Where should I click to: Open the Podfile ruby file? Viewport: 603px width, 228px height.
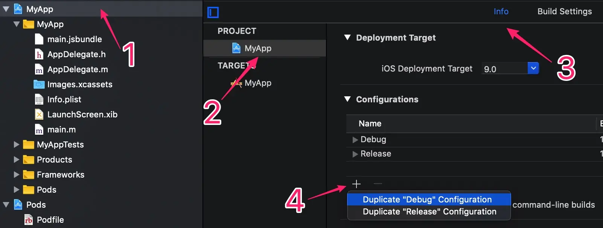(50, 220)
